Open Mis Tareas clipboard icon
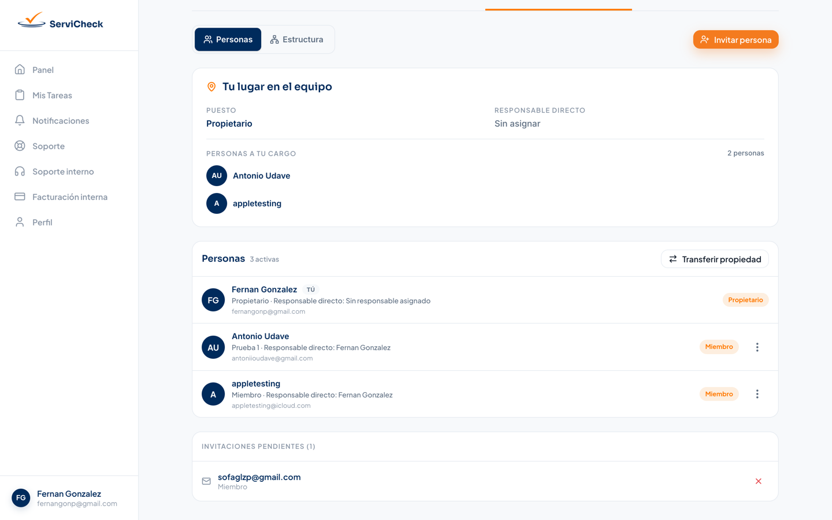Viewport: 832px width, 520px height. pyautogui.click(x=20, y=95)
